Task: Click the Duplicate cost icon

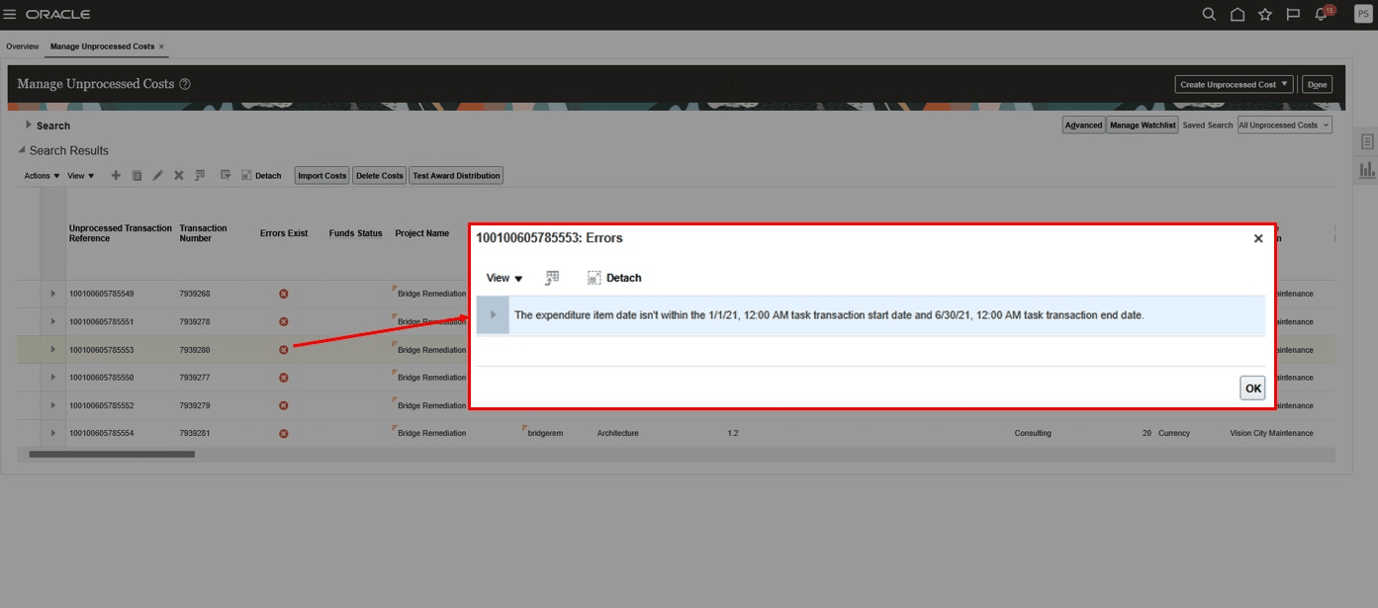Action: pyautogui.click(x=137, y=175)
